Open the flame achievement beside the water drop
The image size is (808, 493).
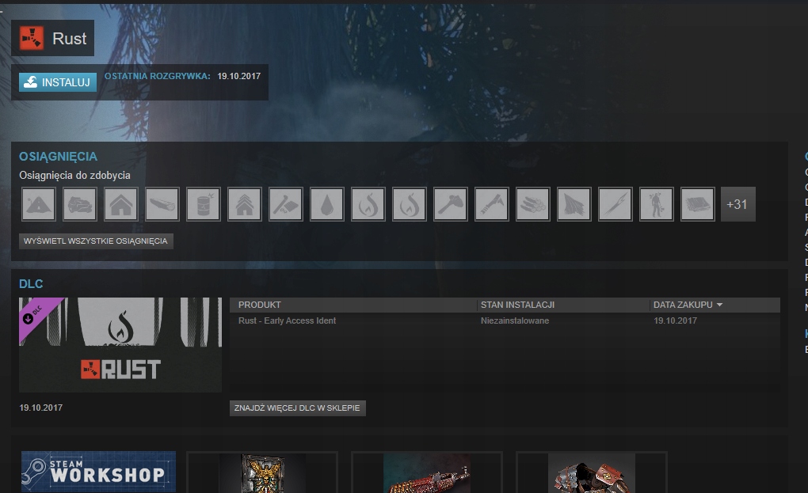[368, 204]
